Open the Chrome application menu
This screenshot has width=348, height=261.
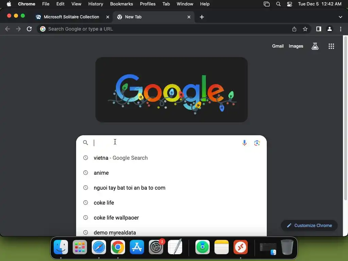27,4
